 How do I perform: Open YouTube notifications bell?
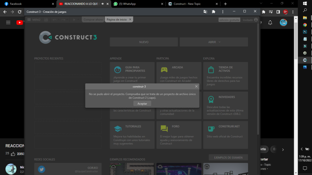[270, 23]
